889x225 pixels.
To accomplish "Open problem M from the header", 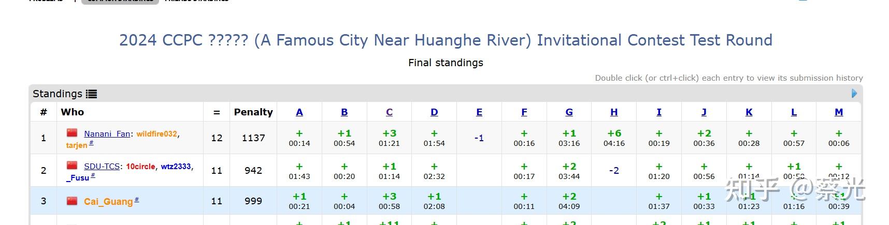I will click(839, 112).
